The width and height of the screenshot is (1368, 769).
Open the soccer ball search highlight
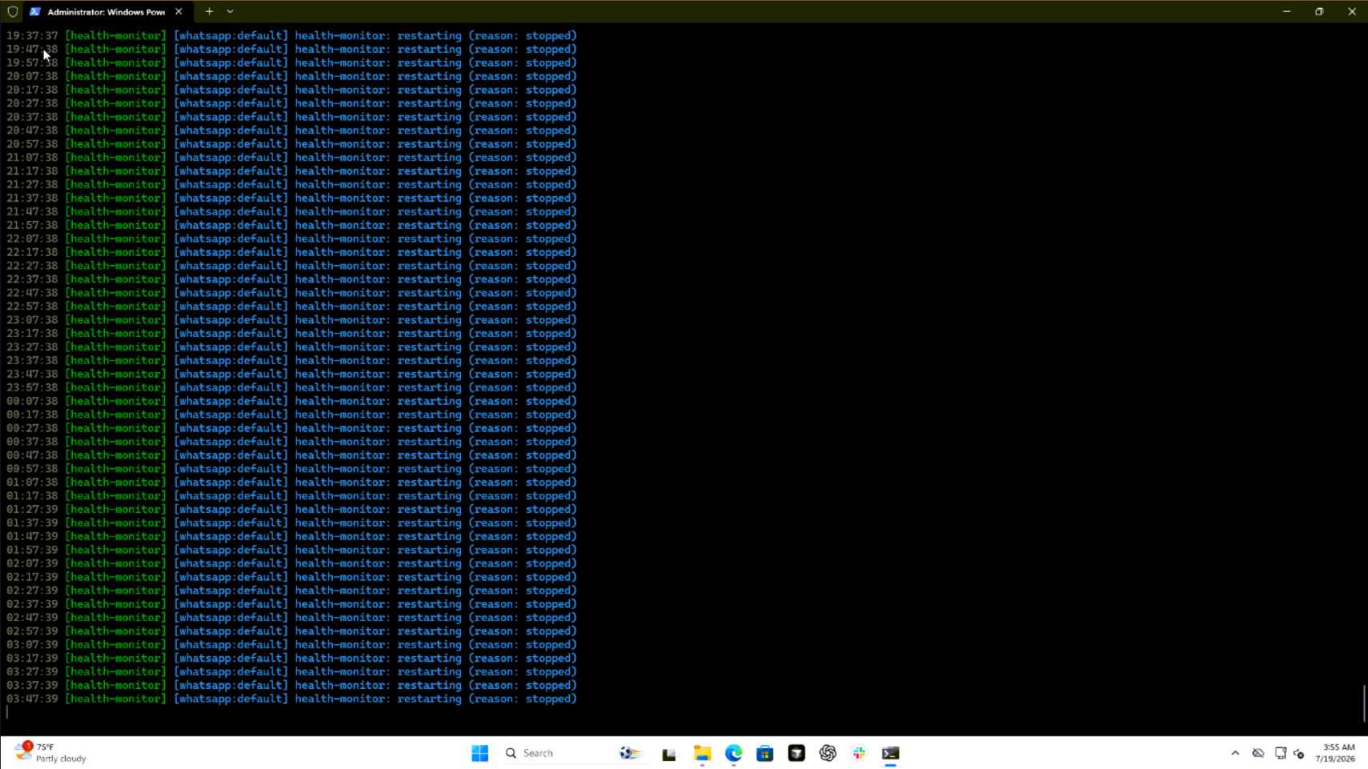(x=630, y=753)
